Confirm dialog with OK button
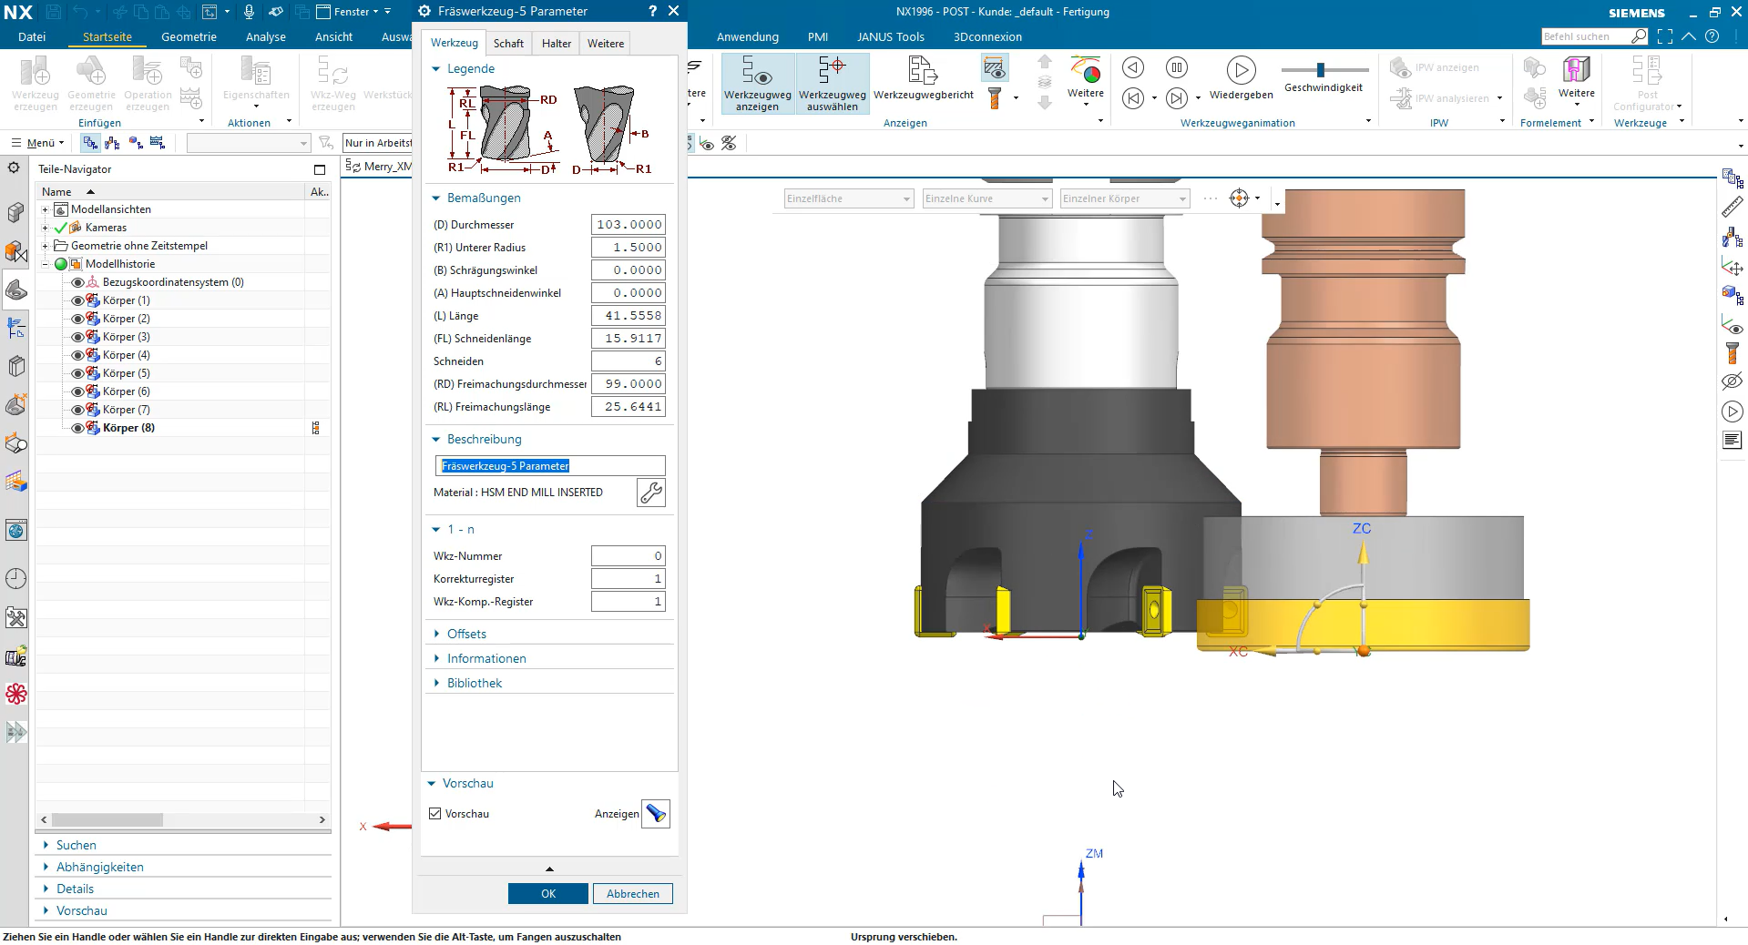 548,894
